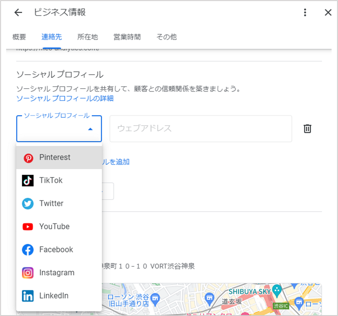Screen dimensions: 338x316
Task: Go back using the left arrow icon
Action: [18, 13]
